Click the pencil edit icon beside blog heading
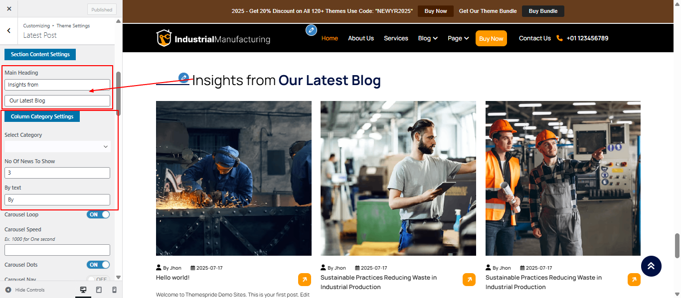This screenshot has height=298, width=681. [x=184, y=78]
